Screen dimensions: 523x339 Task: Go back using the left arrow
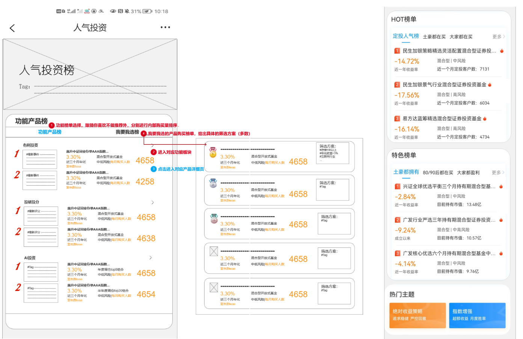point(12,28)
